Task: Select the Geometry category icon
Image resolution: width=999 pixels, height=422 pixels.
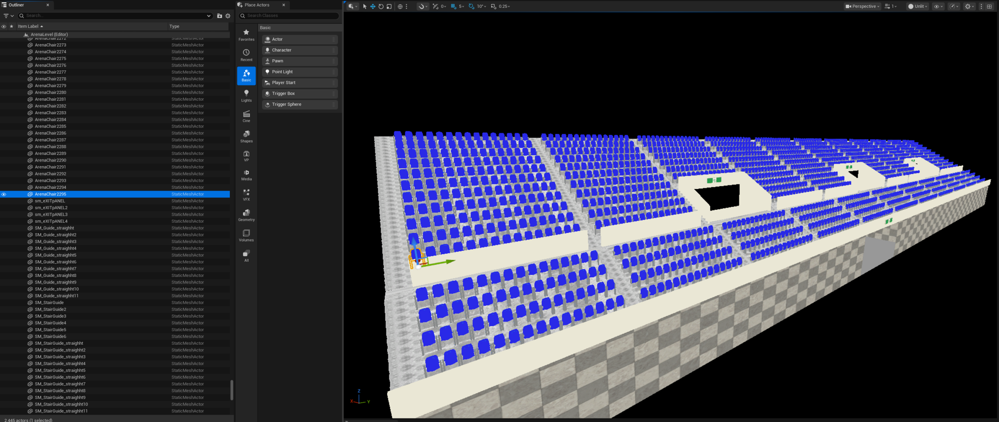Action: click(246, 215)
